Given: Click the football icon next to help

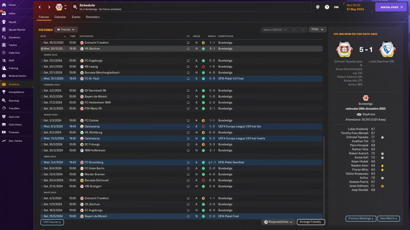Looking at the screenshot, I should pyautogui.click(x=318, y=7).
